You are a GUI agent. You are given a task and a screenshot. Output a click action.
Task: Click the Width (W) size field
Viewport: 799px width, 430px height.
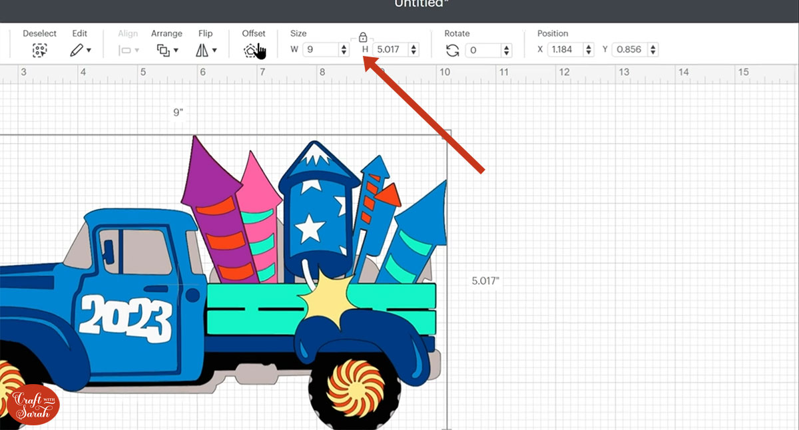(x=321, y=50)
